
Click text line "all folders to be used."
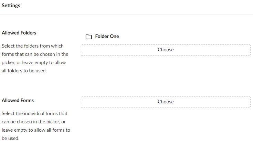coord(24,71)
